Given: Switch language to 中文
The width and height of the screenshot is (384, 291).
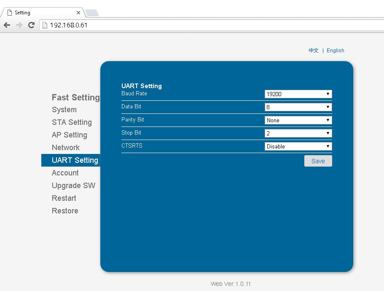Looking at the screenshot, I should [313, 50].
